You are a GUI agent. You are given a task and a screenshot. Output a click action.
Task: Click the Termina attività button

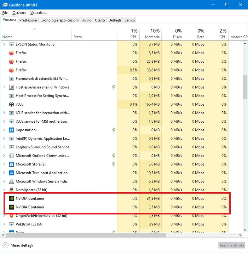(232, 245)
